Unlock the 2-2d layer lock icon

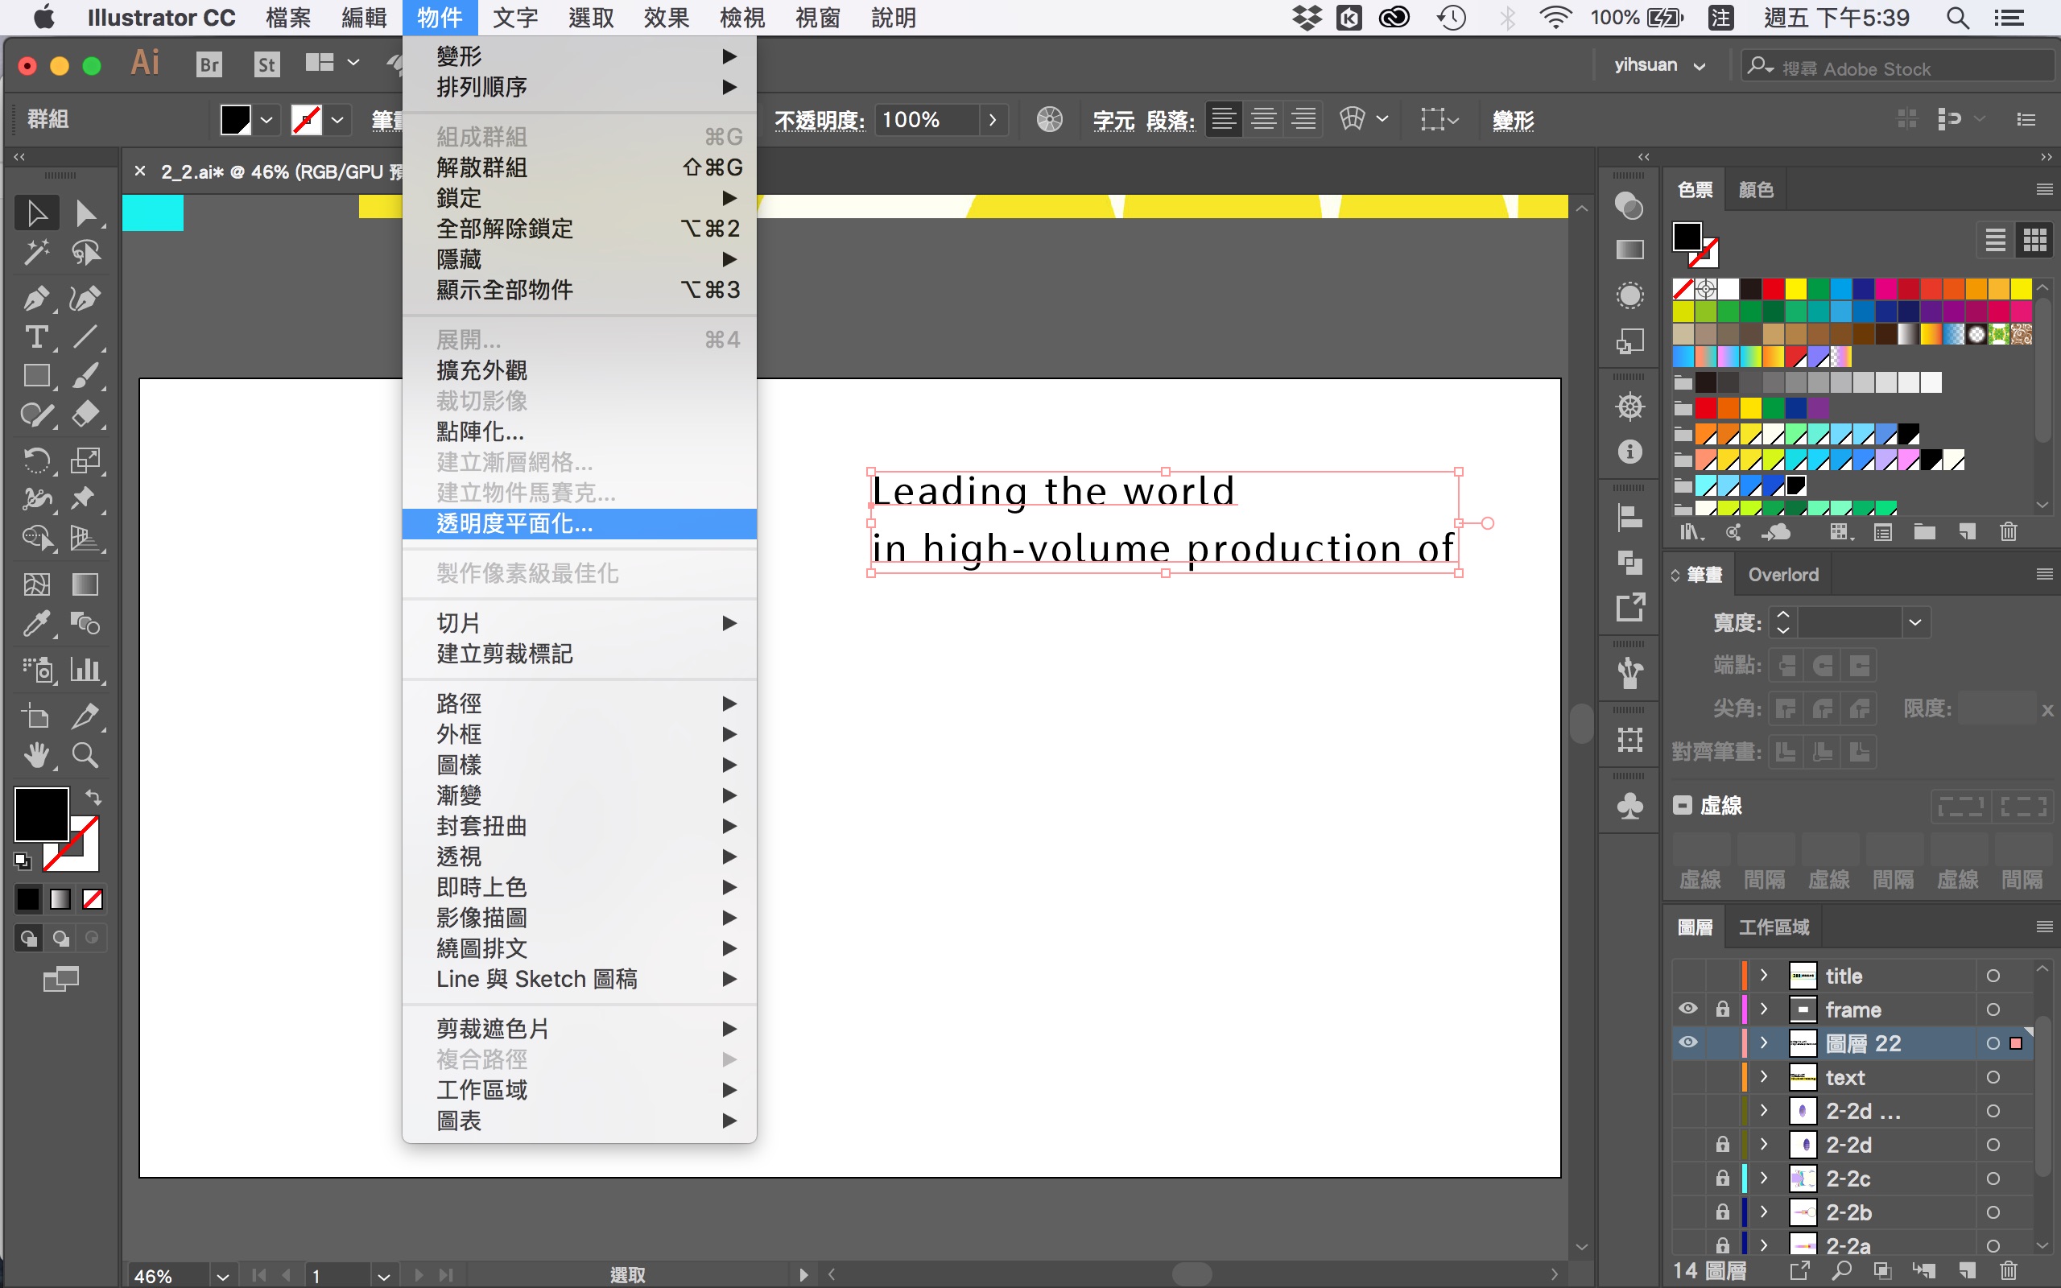[1722, 1145]
